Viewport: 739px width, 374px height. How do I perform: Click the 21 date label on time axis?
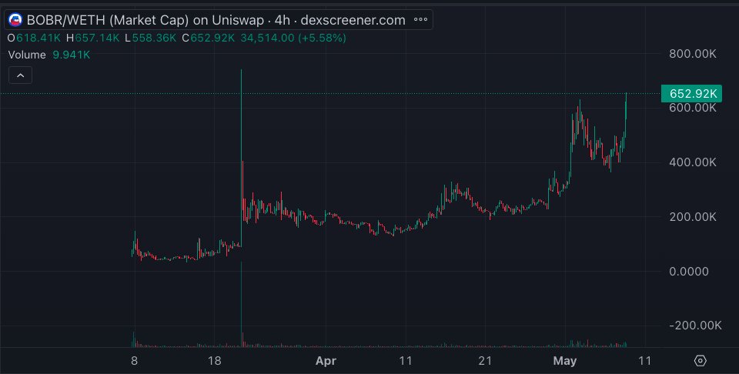485,361
